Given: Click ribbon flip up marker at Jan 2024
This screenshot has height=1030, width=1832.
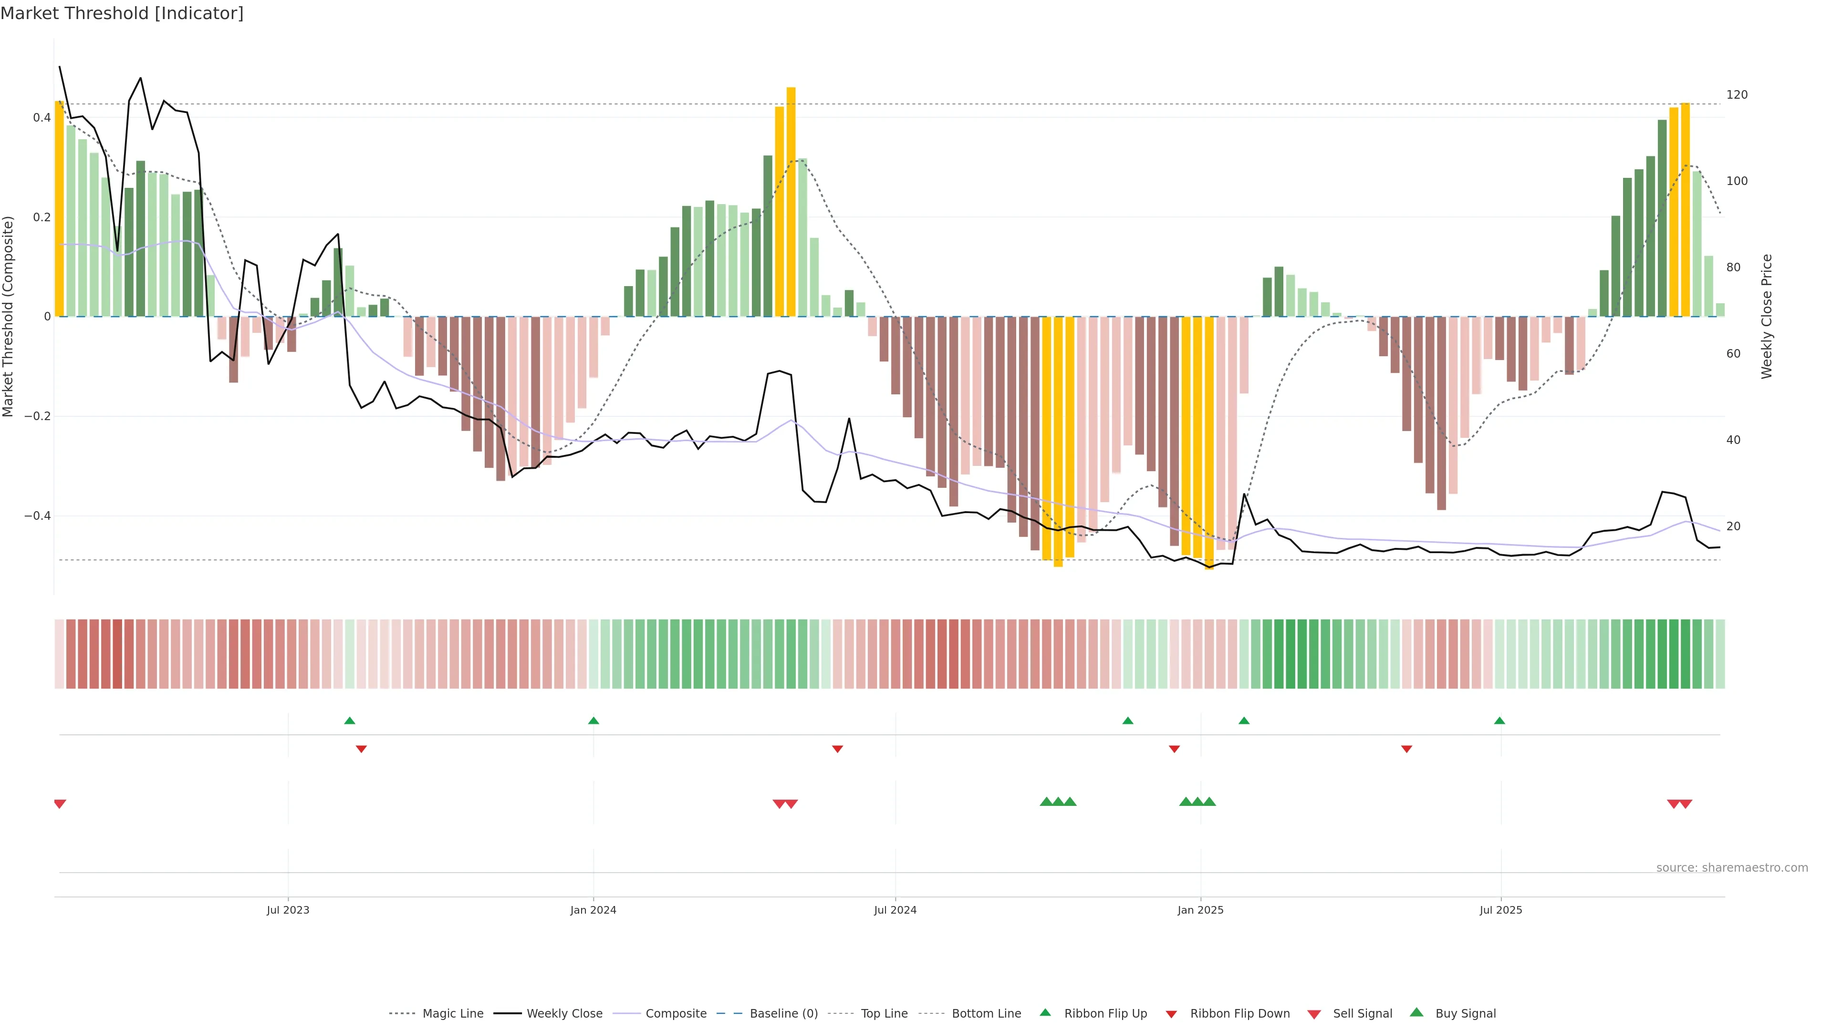Looking at the screenshot, I should (594, 721).
